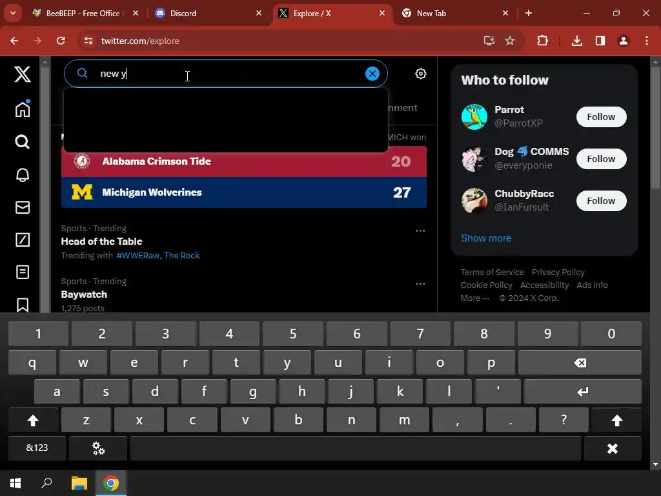Image resolution: width=661 pixels, height=496 pixels.
Task: Open Chrome downloads icon
Action: tap(576, 41)
